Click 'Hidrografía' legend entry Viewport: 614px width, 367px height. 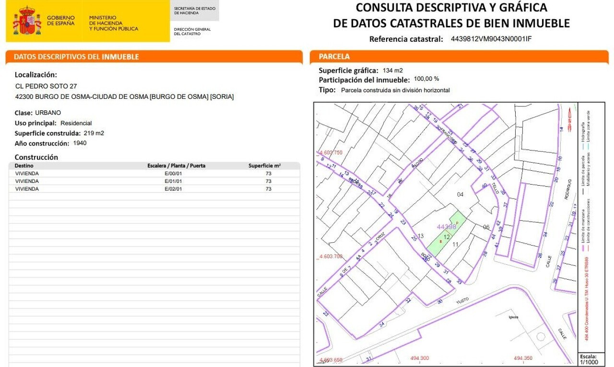583,133
